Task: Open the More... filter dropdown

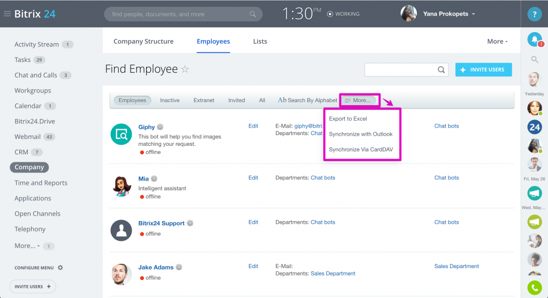Action: point(358,100)
